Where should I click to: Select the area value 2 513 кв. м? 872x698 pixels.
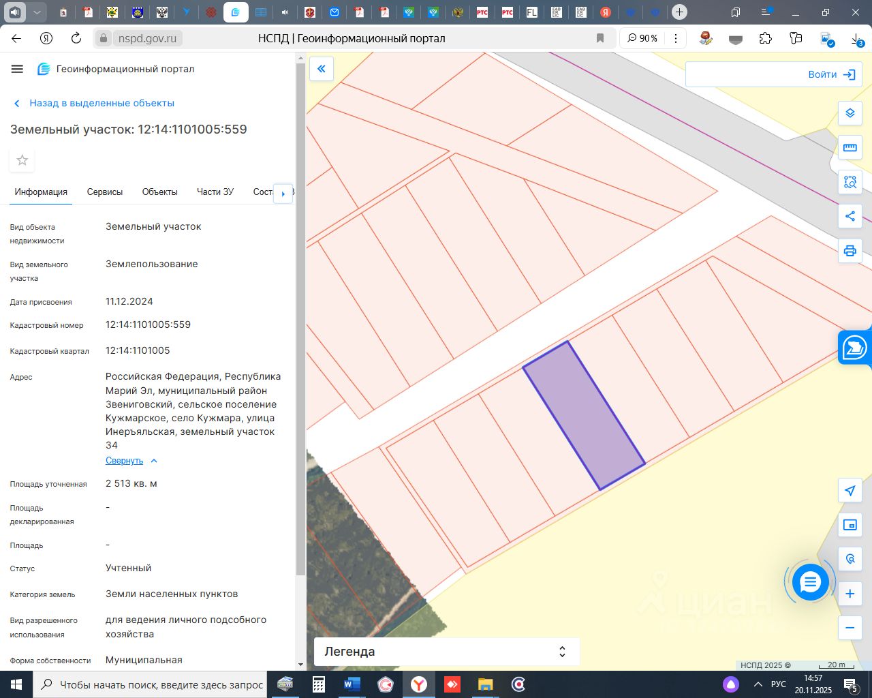pos(131,483)
